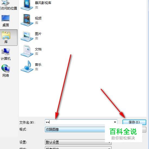
Task: Click the button below 保存
Action: click(144, 129)
